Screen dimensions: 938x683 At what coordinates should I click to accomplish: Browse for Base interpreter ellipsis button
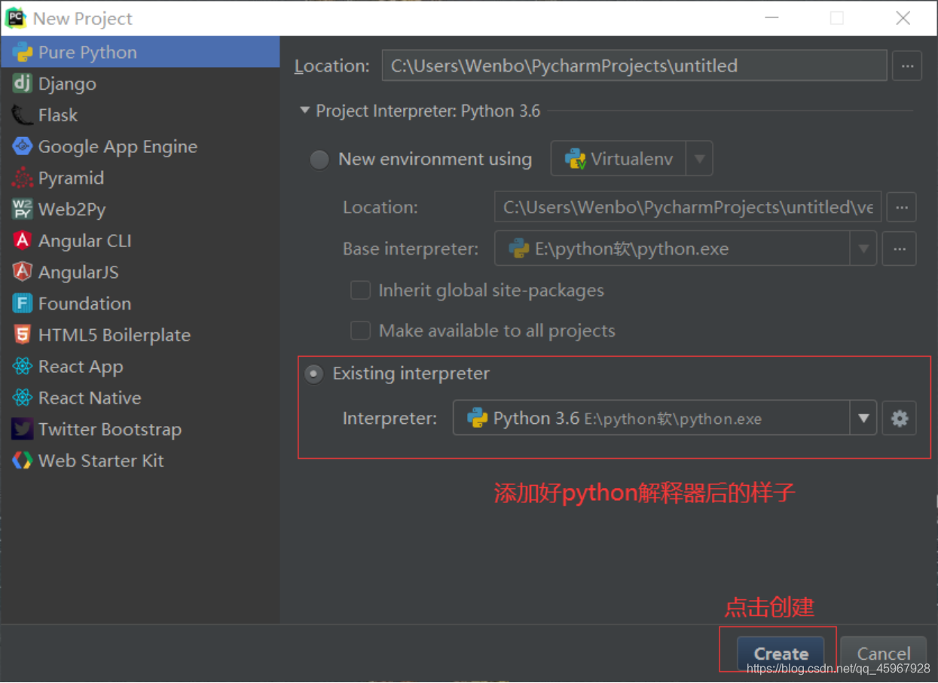901,249
